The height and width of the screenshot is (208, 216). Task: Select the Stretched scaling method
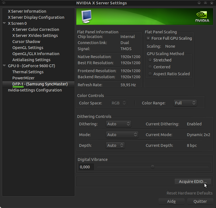click(x=150, y=60)
